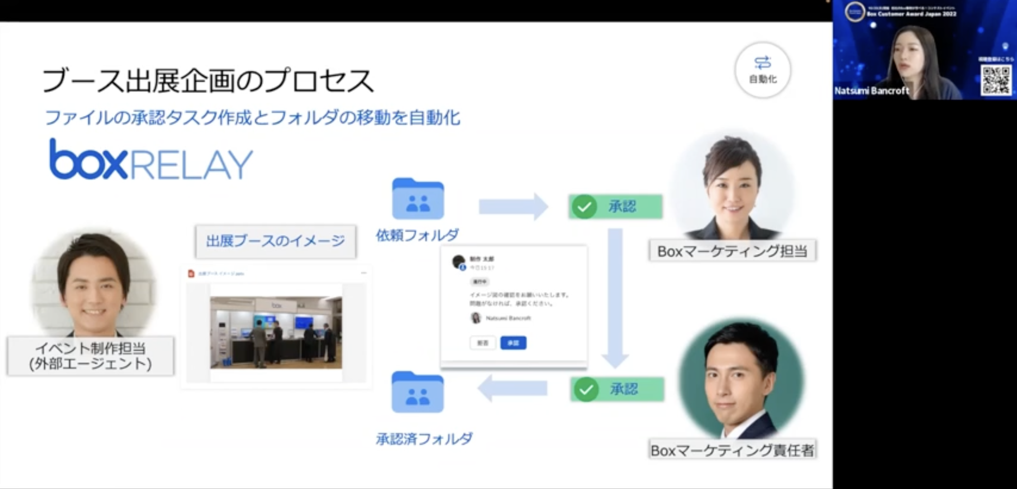Click the Box Customer Award Japan 2022 logo
This screenshot has width=1017, height=489.
855,12
